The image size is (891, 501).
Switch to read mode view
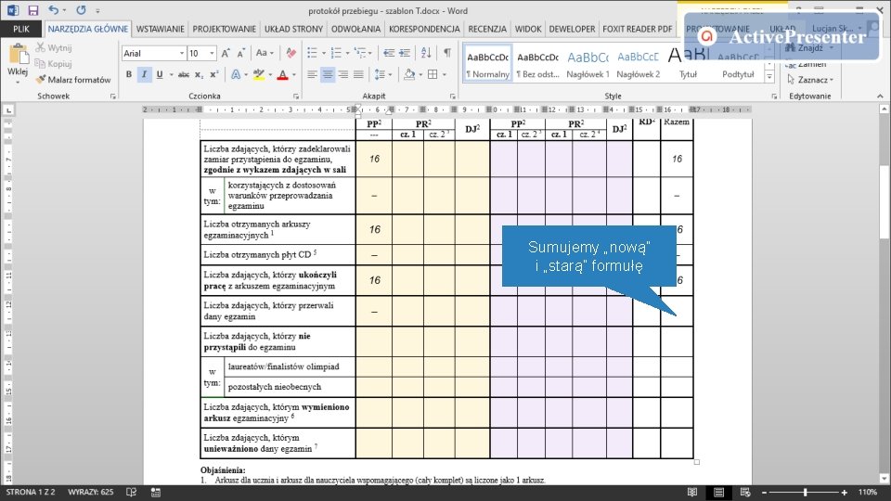click(692, 492)
